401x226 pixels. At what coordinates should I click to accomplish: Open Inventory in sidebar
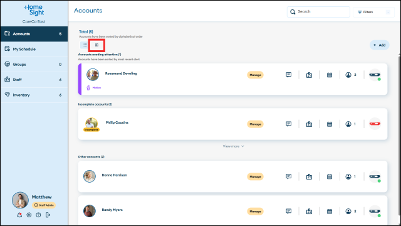(x=34, y=95)
